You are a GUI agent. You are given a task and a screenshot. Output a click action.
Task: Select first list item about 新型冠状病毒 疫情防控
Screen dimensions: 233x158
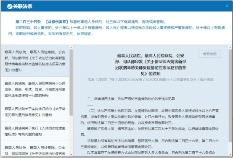[x=35, y=61]
